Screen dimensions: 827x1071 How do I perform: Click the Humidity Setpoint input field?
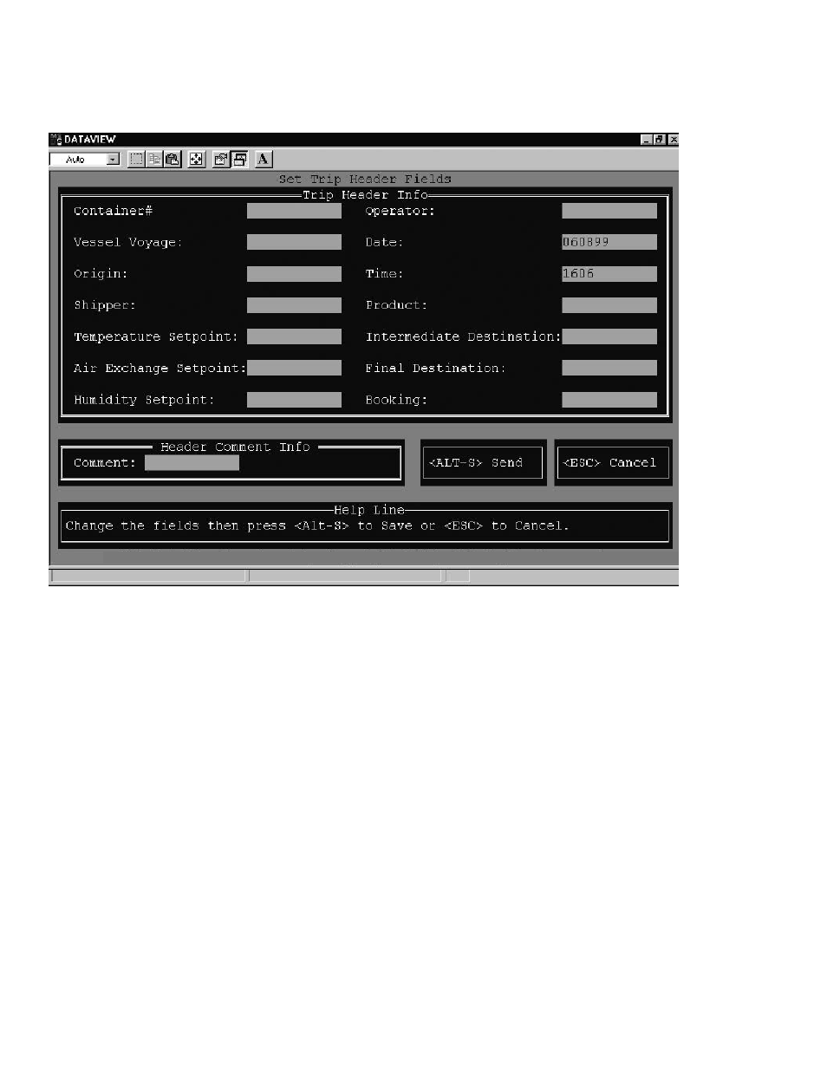pyautogui.click(x=294, y=400)
